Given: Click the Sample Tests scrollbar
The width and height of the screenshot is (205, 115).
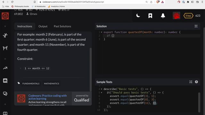Looking at the screenshot, I should coord(199,102).
